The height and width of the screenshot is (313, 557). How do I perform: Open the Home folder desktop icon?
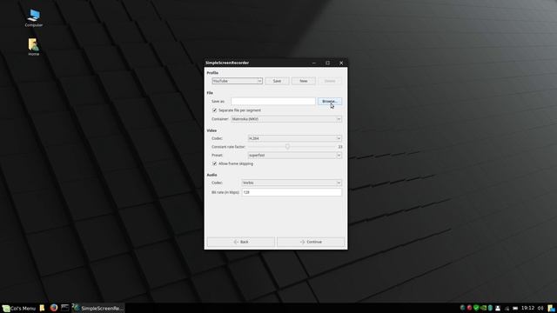(34, 47)
